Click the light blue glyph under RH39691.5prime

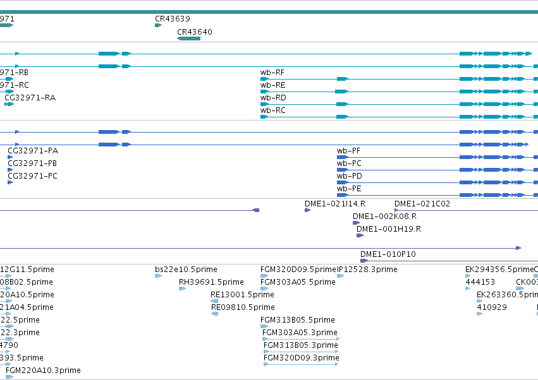[x=182, y=288]
